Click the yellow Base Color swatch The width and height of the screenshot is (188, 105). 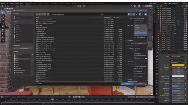178,65
